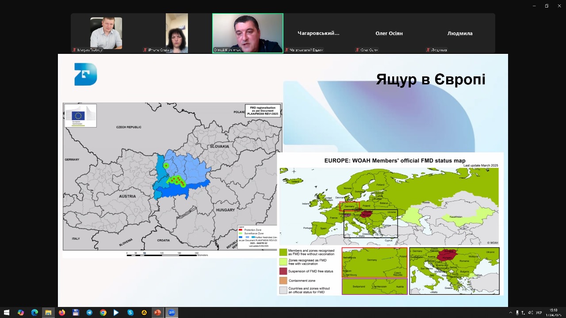Click the grey 'without an official status' swatch

pyautogui.click(x=283, y=290)
